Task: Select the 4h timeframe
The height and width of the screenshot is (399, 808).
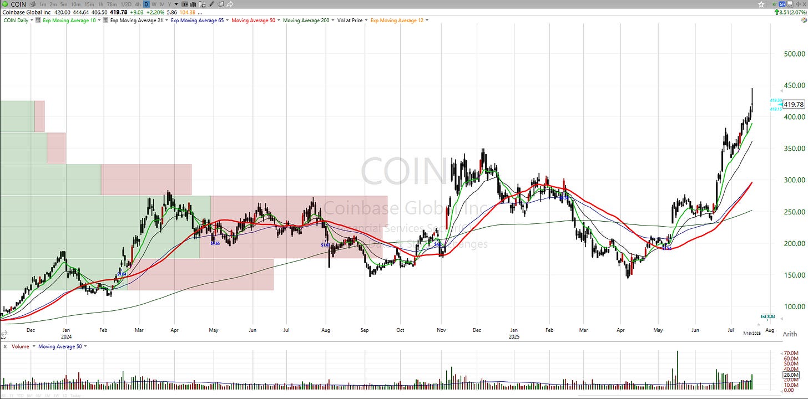Action: tap(138, 4)
